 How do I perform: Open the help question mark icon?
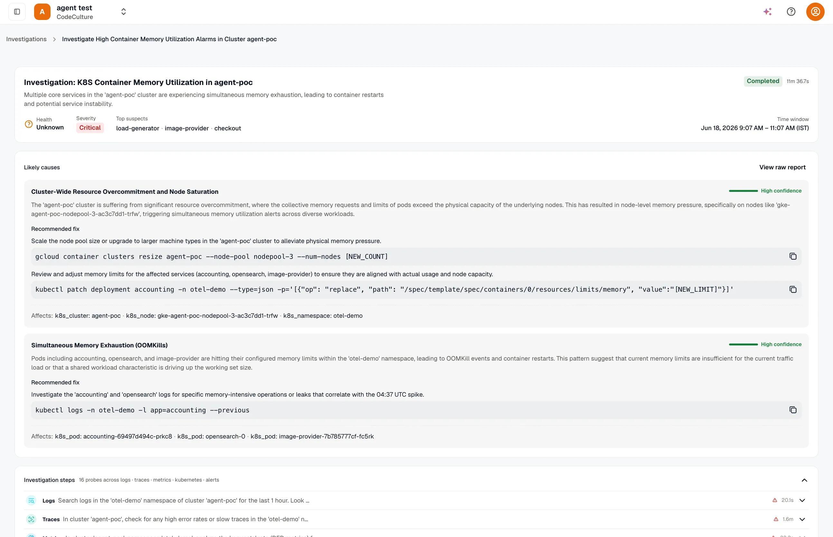point(791,12)
